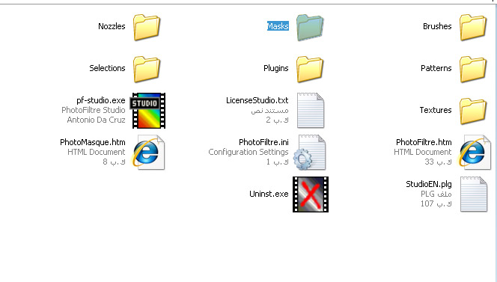Click the Masks folder label
Viewport: 497px width, 282px height.
click(x=278, y=26)
